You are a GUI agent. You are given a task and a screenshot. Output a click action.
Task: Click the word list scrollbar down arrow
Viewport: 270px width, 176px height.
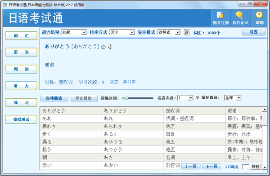tap(265, 167)
